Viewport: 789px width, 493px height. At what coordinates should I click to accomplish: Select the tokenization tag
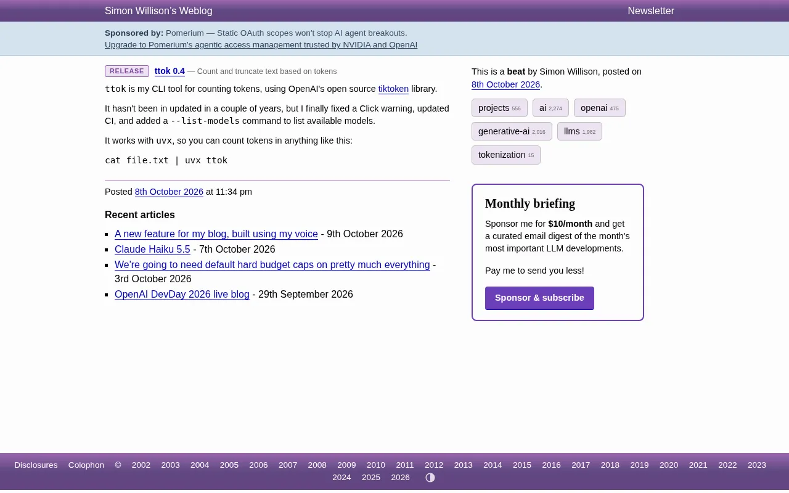tap(506, 155)
